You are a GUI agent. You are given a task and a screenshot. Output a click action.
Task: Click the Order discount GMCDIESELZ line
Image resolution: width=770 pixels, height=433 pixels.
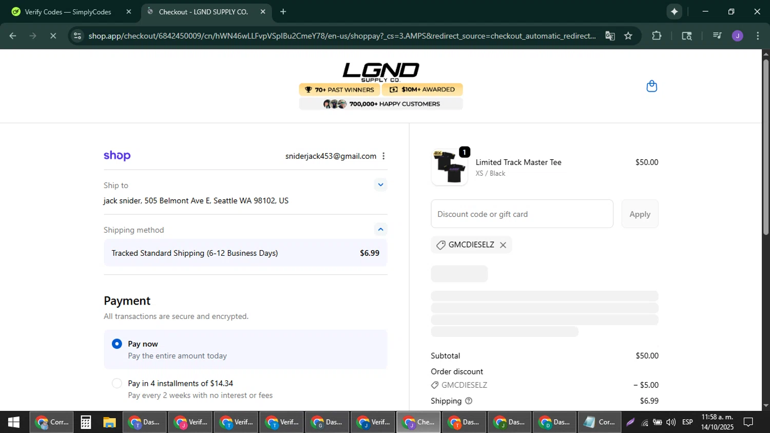point(545,385)
